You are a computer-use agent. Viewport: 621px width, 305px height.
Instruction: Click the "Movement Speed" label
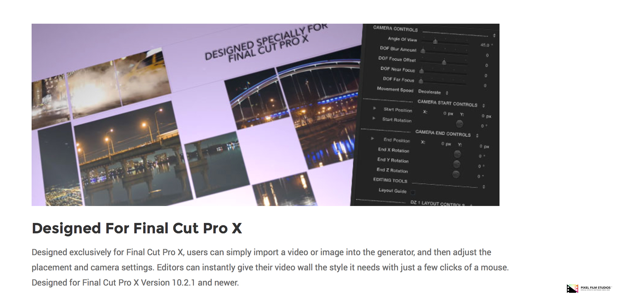pyautogui.click(x=395, y=89)
